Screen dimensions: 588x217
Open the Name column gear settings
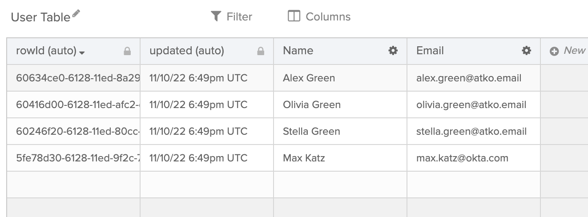tap(393, 51)
